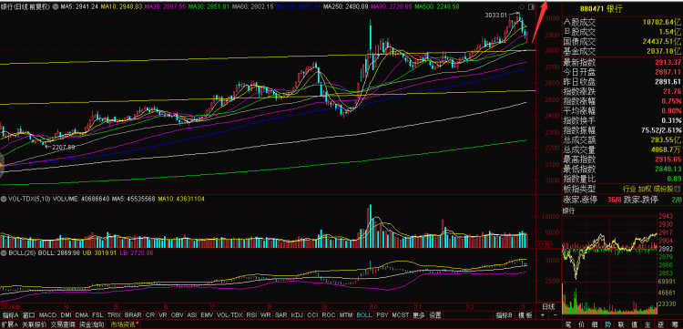Image resolution: width=683 pixels, height=329 pixels.
Task: Open the 指标A indicator list
Action: tap(10, 315)
